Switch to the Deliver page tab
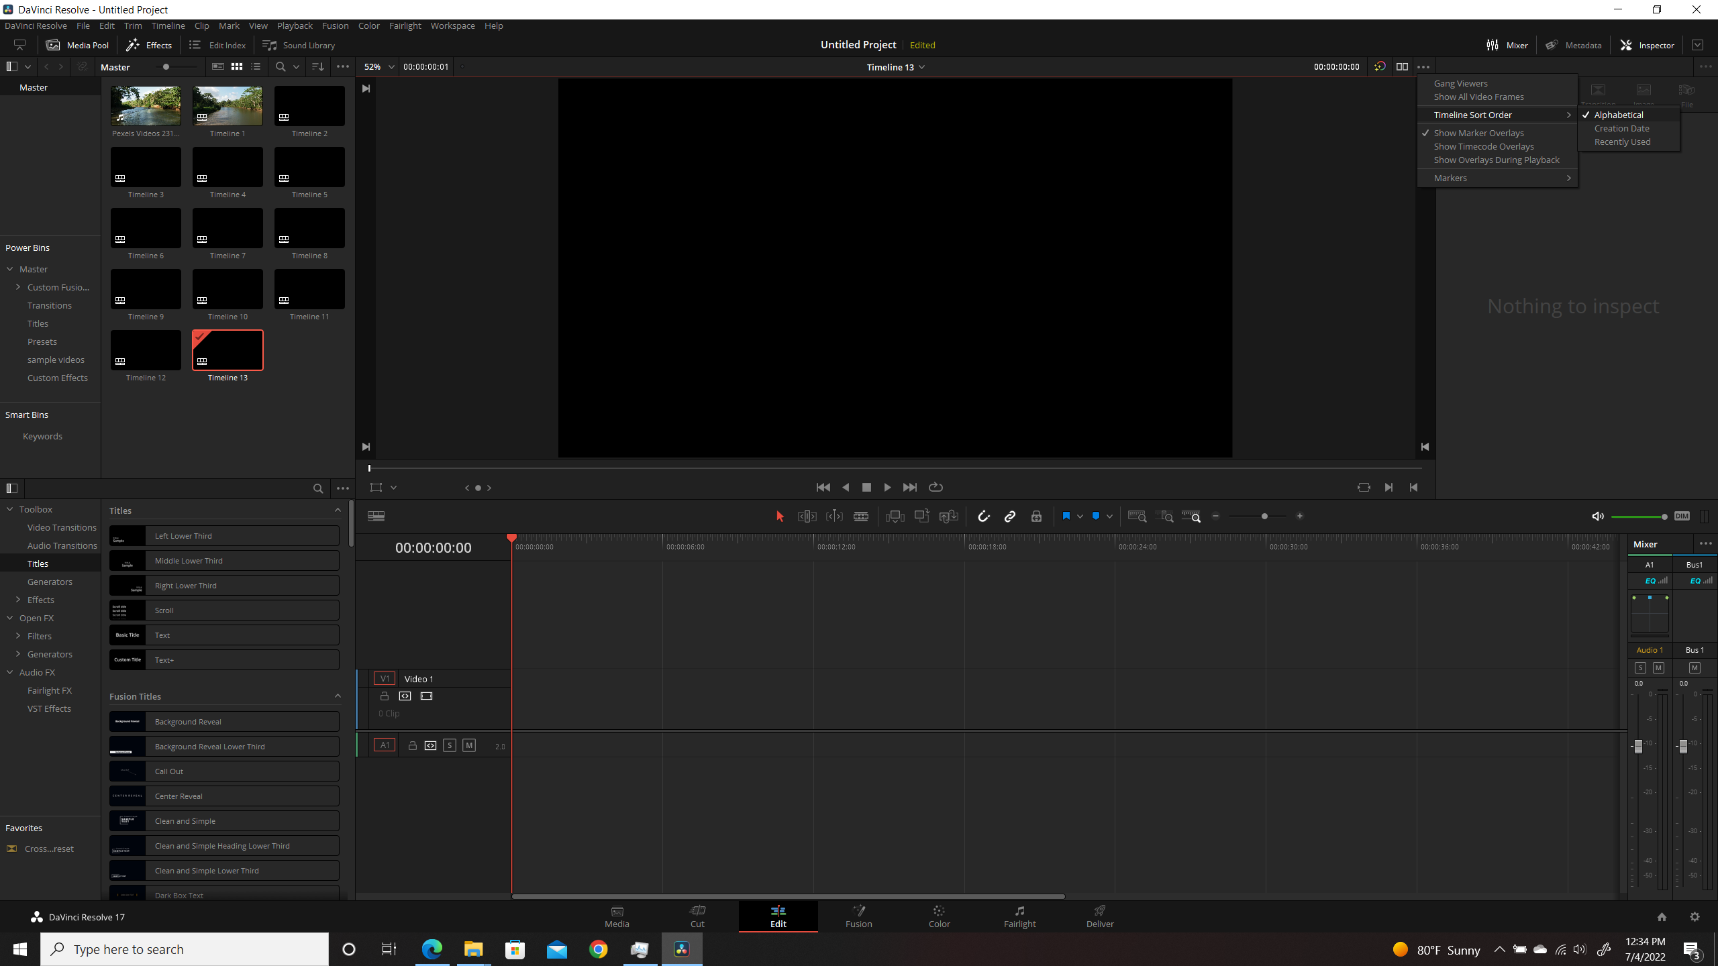 click(1100, 916)
